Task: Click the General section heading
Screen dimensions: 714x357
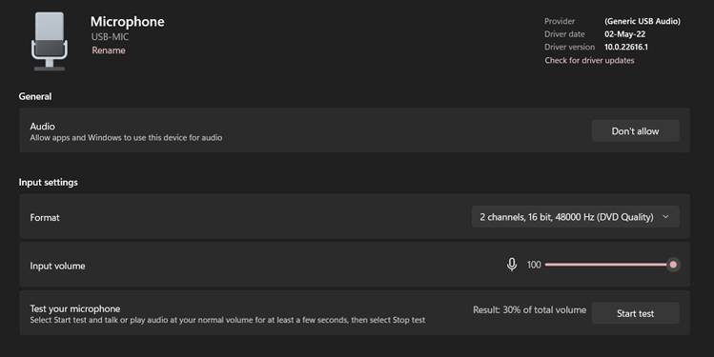Action: (35, 96)
